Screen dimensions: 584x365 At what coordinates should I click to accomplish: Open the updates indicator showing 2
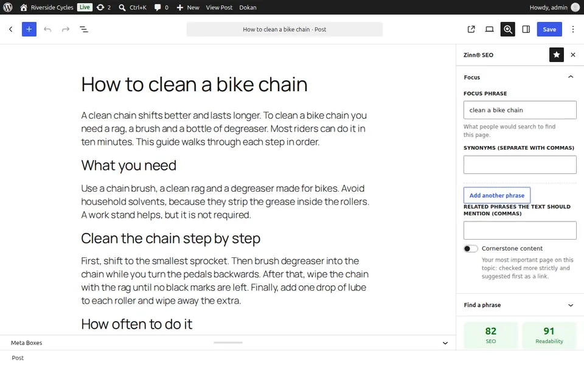[x=103, y=7]
